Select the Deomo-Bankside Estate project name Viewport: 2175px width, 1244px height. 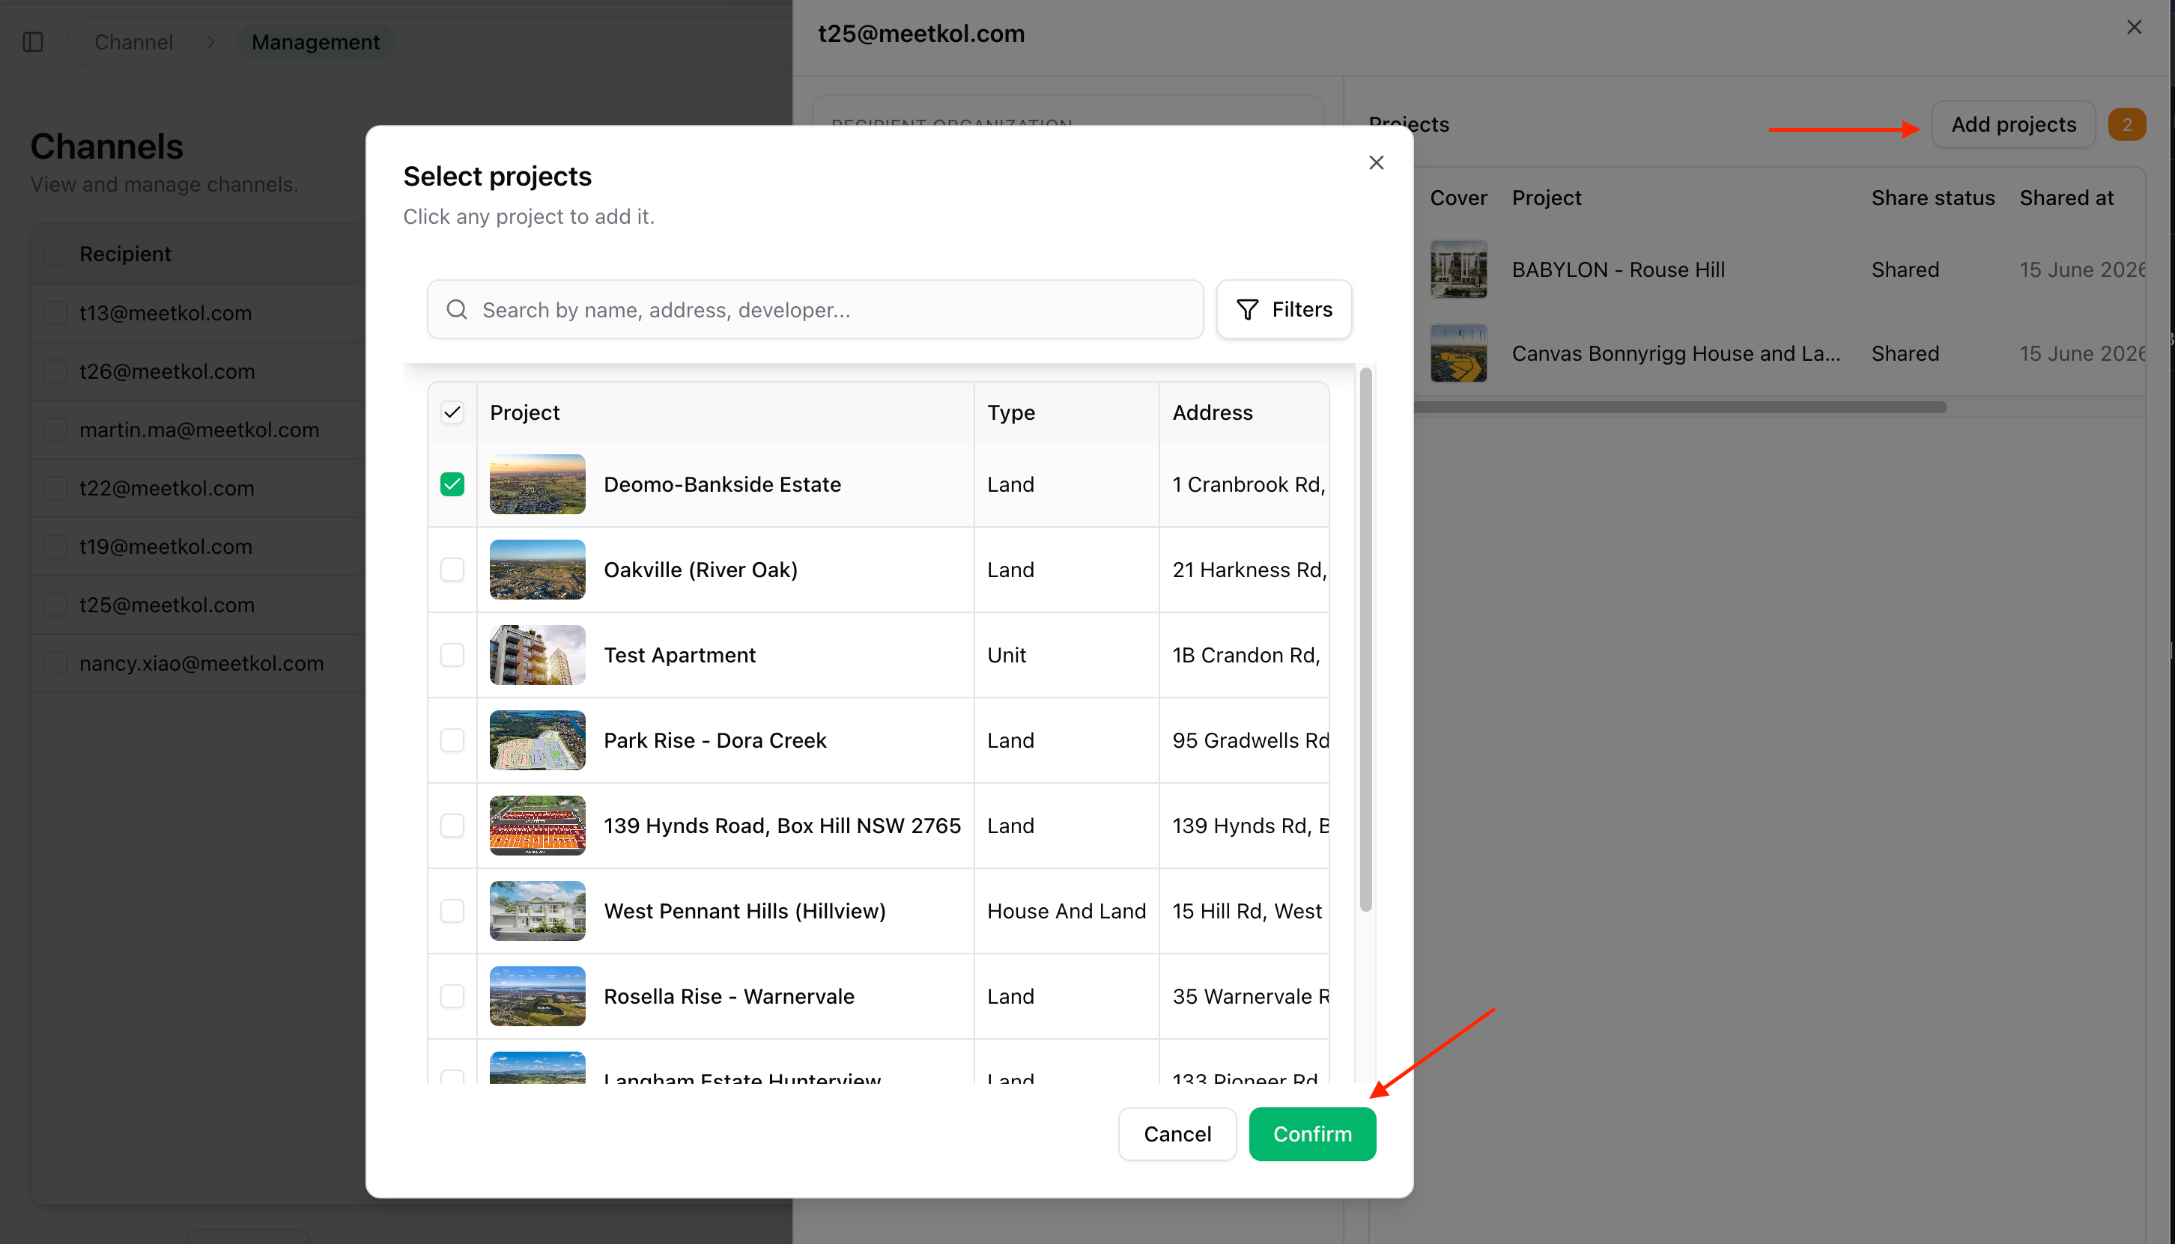723,484
